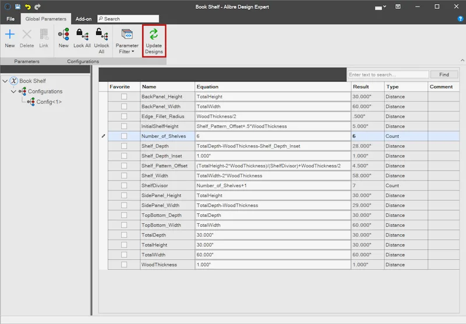Click the Shelf_Pattern_Offset equation cell

tap(273, 166)
